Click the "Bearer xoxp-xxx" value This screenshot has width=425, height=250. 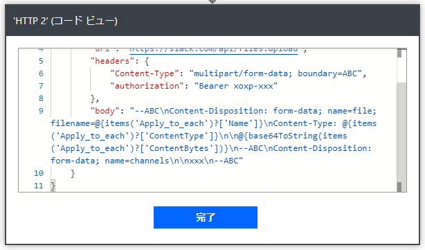(x=236, y=86)
